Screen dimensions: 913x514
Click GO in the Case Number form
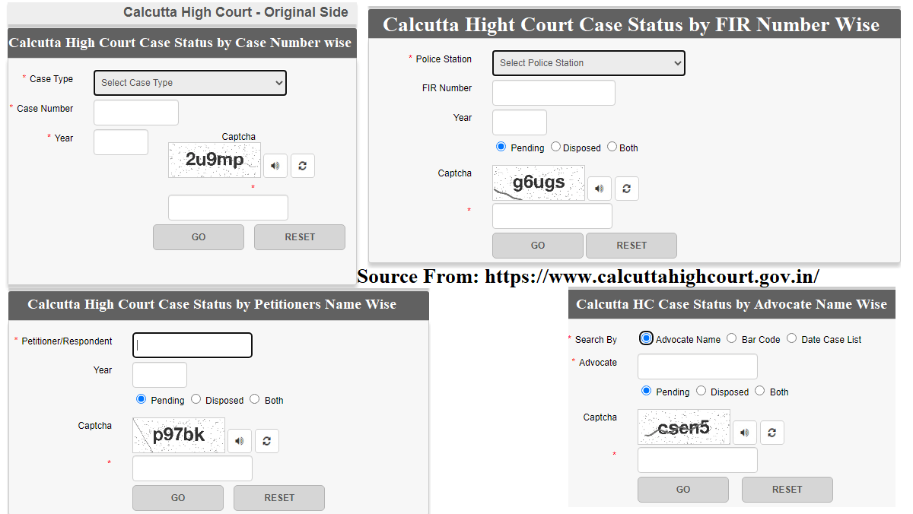click(199, 236)
